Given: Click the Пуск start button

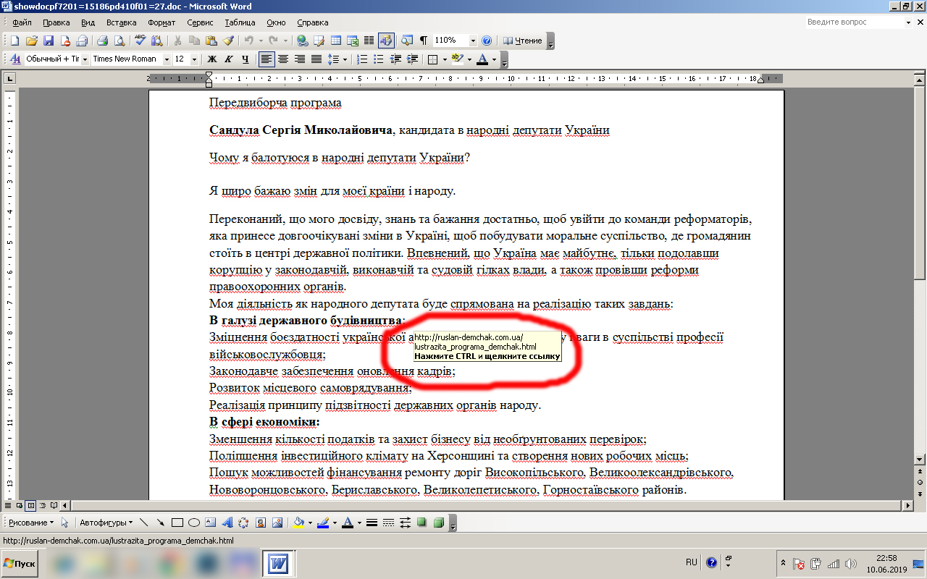Looking at the screenshot, I should pyautogui.click(x=21, y=562).
